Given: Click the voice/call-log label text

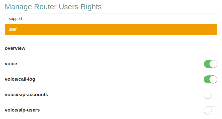Looking at the screenshot, I should (20, 79).
